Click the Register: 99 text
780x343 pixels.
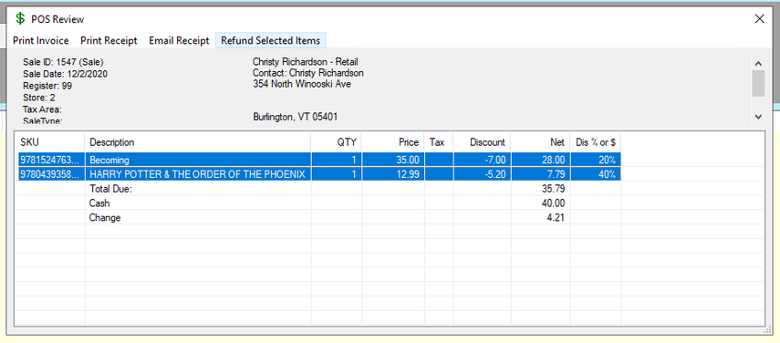pyautogui.click(x=47, y=86)
